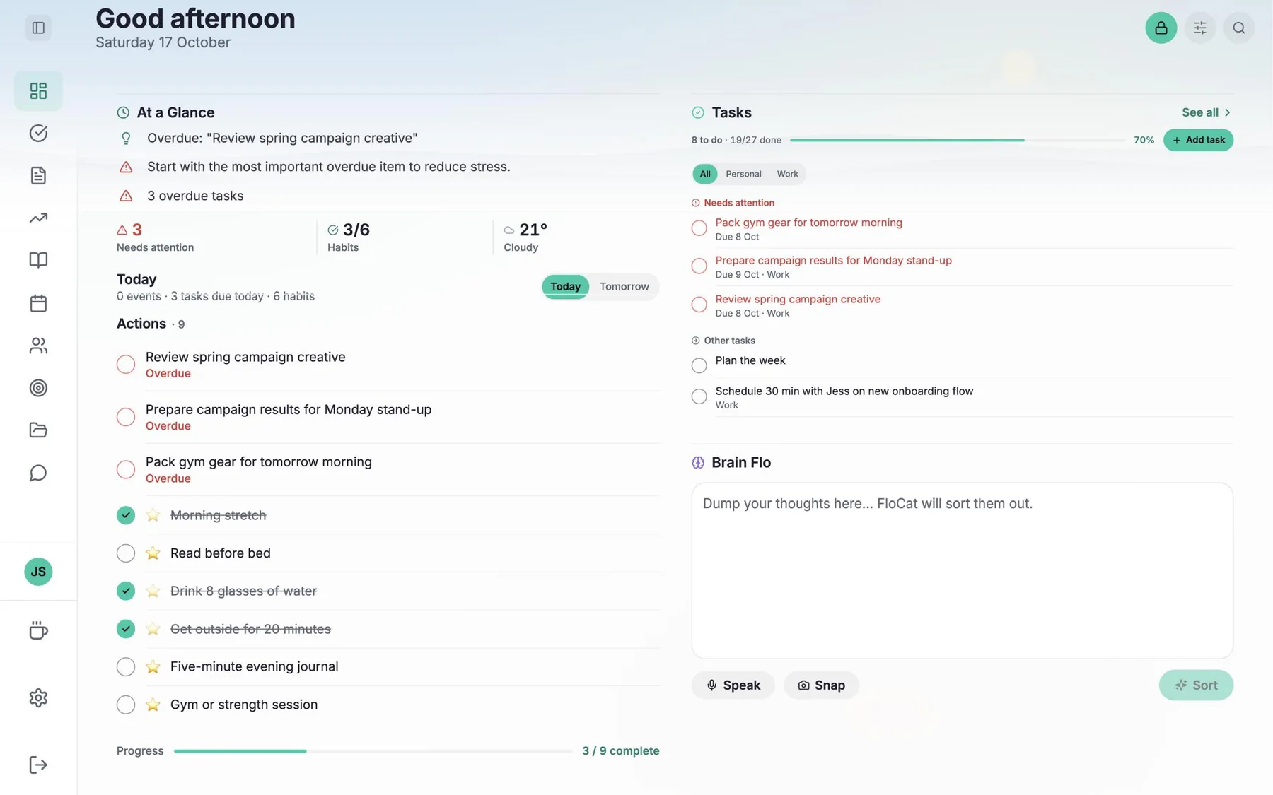1273x795 pixels.
Task: Open the calendar icon in sidebar
Action: [x=38, y=303]
